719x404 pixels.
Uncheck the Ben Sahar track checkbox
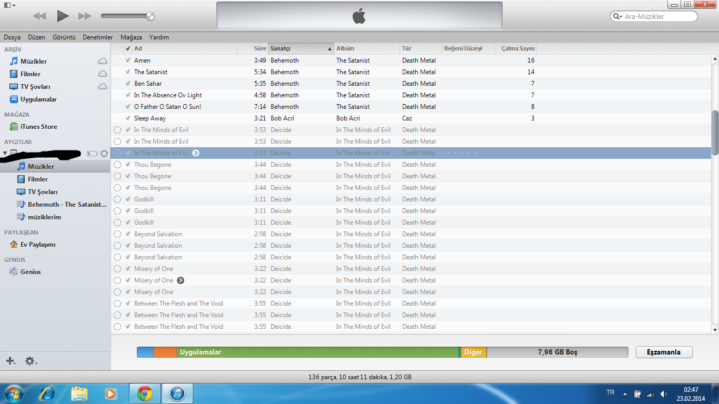pos(128,84)
